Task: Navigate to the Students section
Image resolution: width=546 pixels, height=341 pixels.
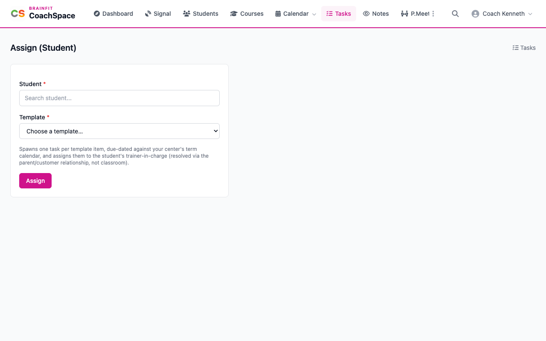Action: coord(200,14)
